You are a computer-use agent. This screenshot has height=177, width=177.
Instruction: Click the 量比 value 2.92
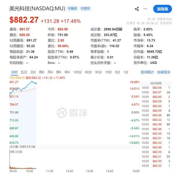61,41
